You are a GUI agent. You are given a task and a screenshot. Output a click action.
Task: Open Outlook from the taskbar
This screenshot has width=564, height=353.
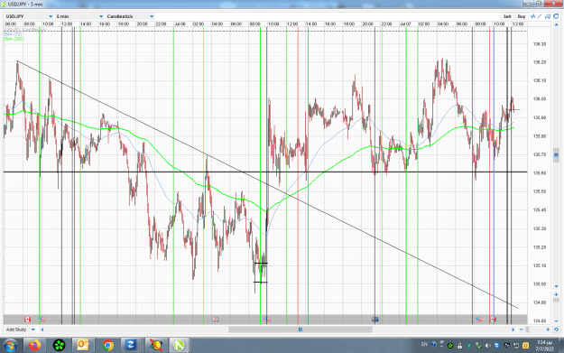[x=83, y=346]
